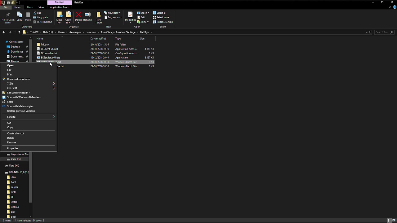Click the ribbon Properties checkmark icon
Image resolution: width=397 pixels, height=223 pixels.
point(130,15)
